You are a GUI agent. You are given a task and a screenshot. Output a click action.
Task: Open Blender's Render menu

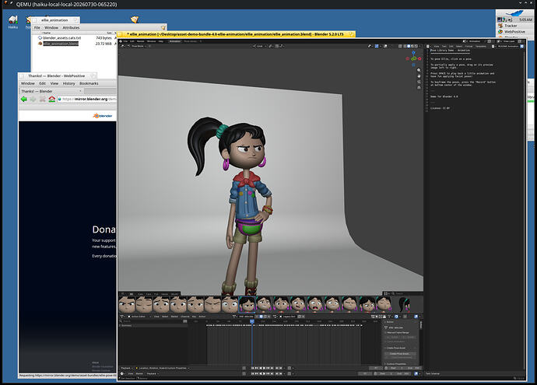[140, 41]
